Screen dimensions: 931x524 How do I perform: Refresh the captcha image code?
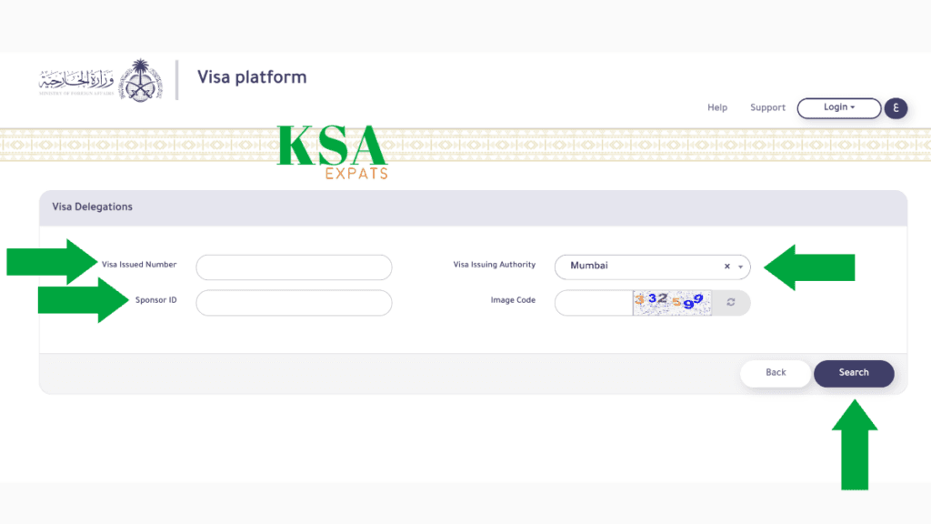tap(731, 303)
